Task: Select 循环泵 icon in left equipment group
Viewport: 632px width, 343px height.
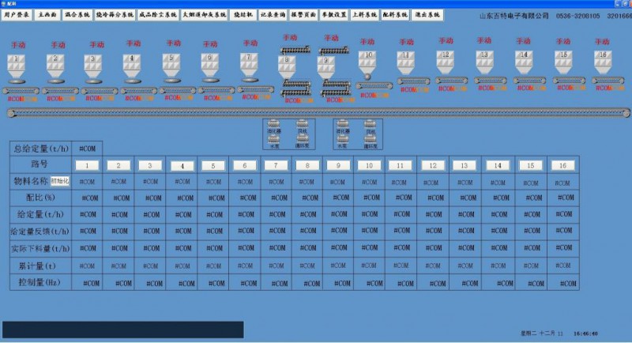Action: click(x=303, y=140)
